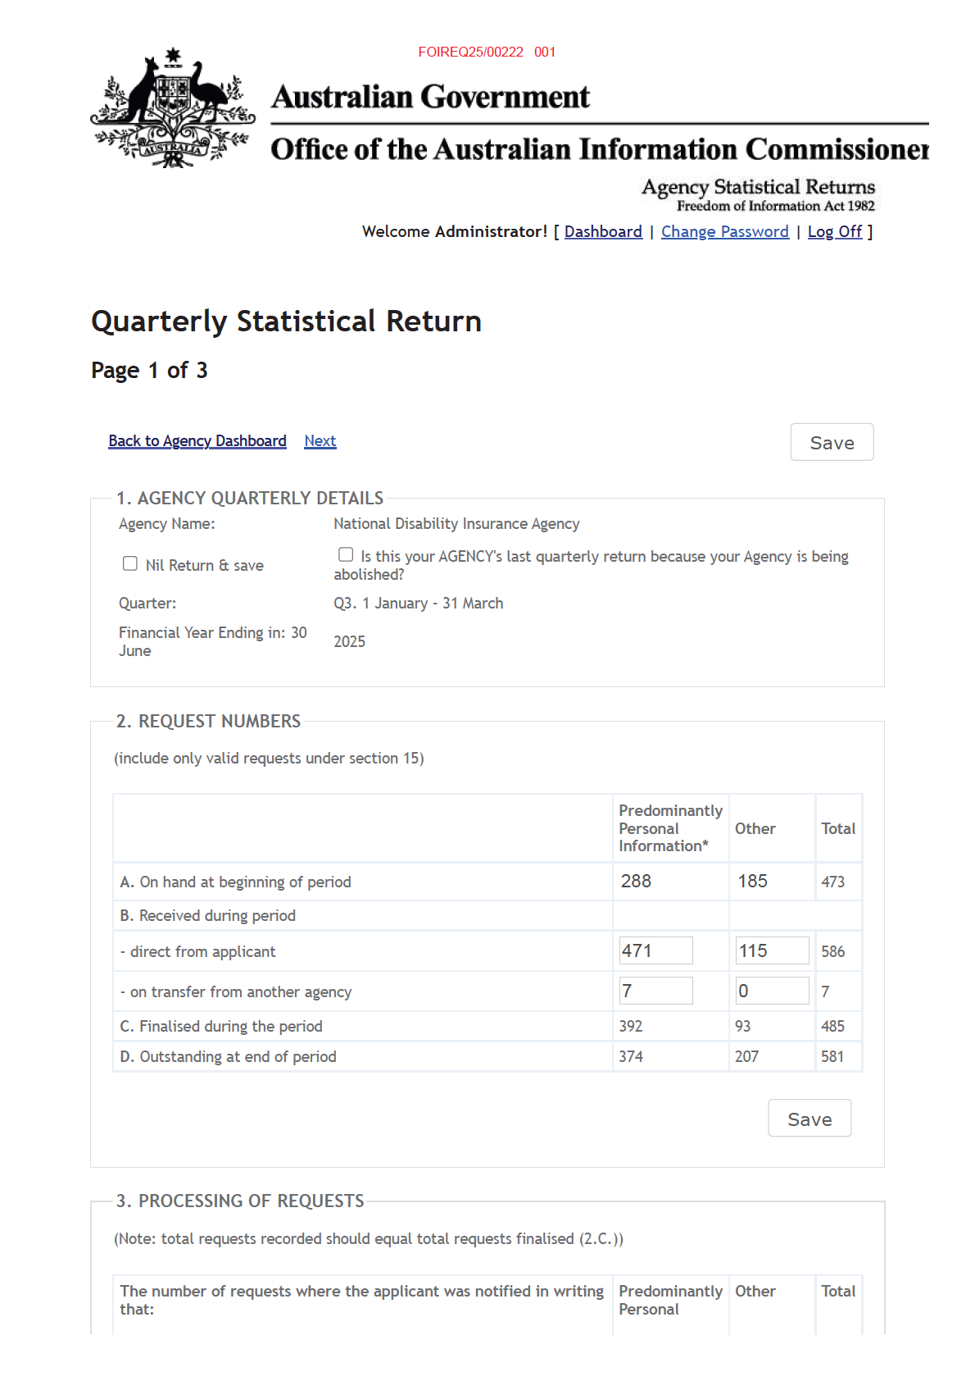Click the Quarterly Statistical Return heading
The width and height of the screenshot is (975, 1381).
point(286,321)
